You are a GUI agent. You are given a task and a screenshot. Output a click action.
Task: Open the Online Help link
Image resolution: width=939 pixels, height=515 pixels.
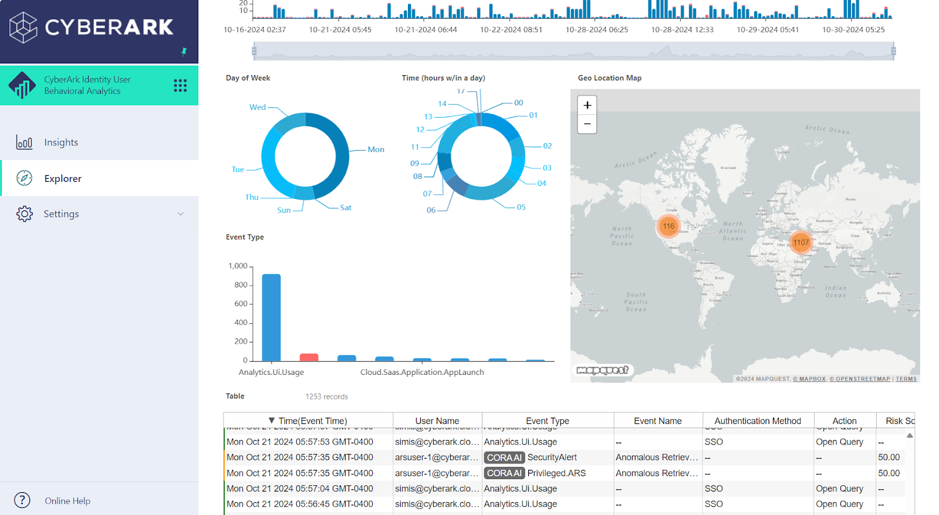point(67,501)
